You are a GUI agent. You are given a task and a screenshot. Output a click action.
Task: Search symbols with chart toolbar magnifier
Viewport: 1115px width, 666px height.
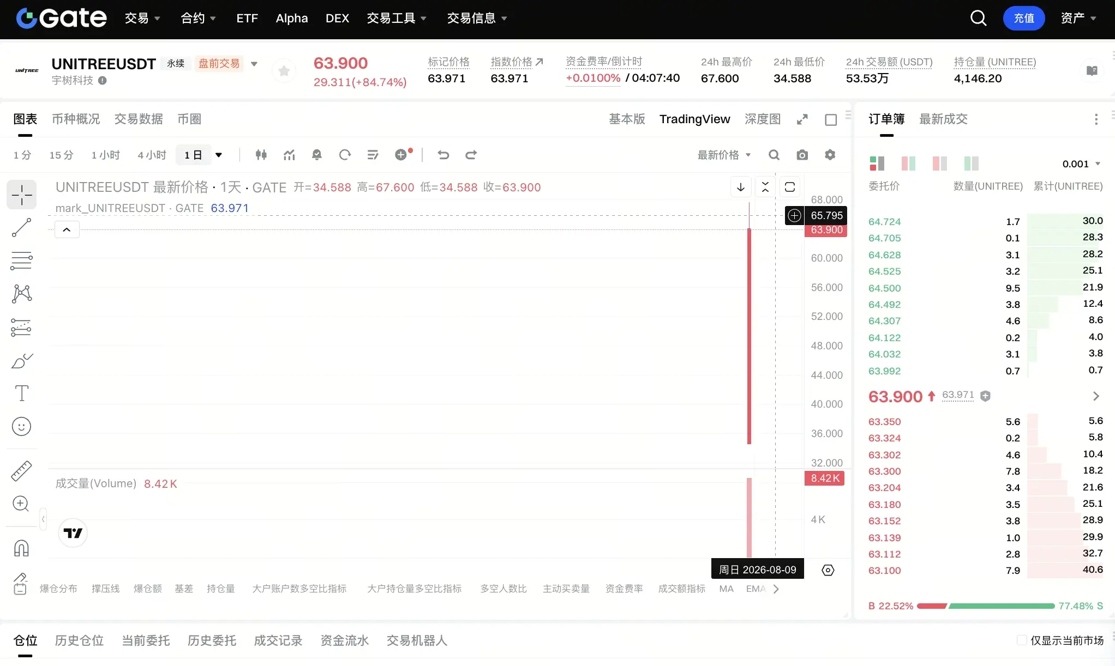tap(774, 155)
